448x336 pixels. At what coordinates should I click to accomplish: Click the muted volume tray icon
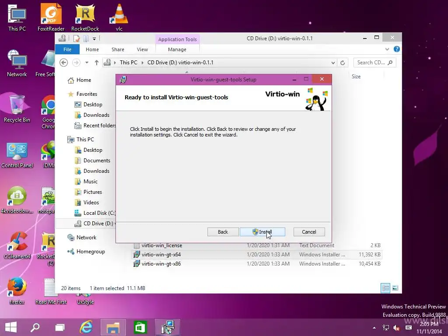click(x=396, y=328)
